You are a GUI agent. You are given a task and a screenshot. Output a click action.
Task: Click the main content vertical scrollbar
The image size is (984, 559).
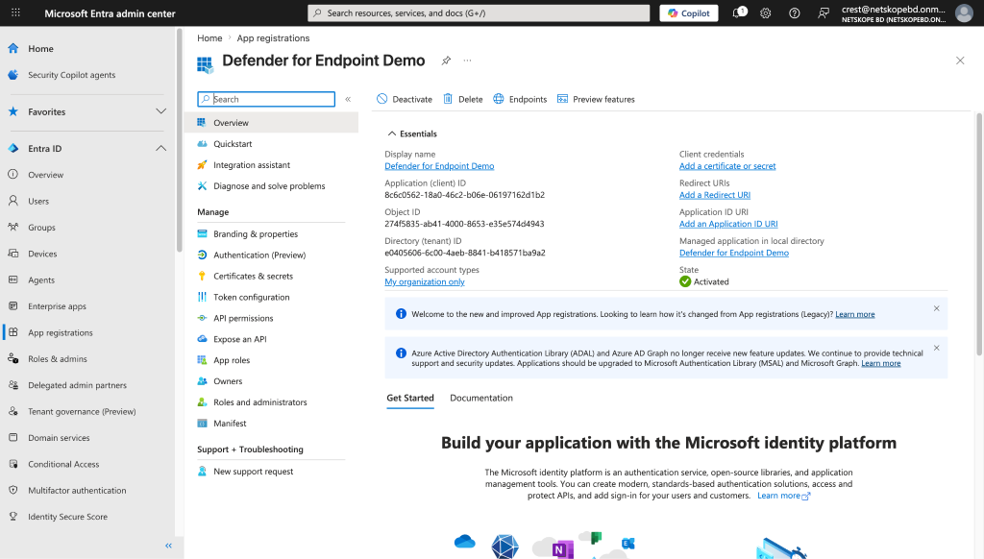click(979, 234)
